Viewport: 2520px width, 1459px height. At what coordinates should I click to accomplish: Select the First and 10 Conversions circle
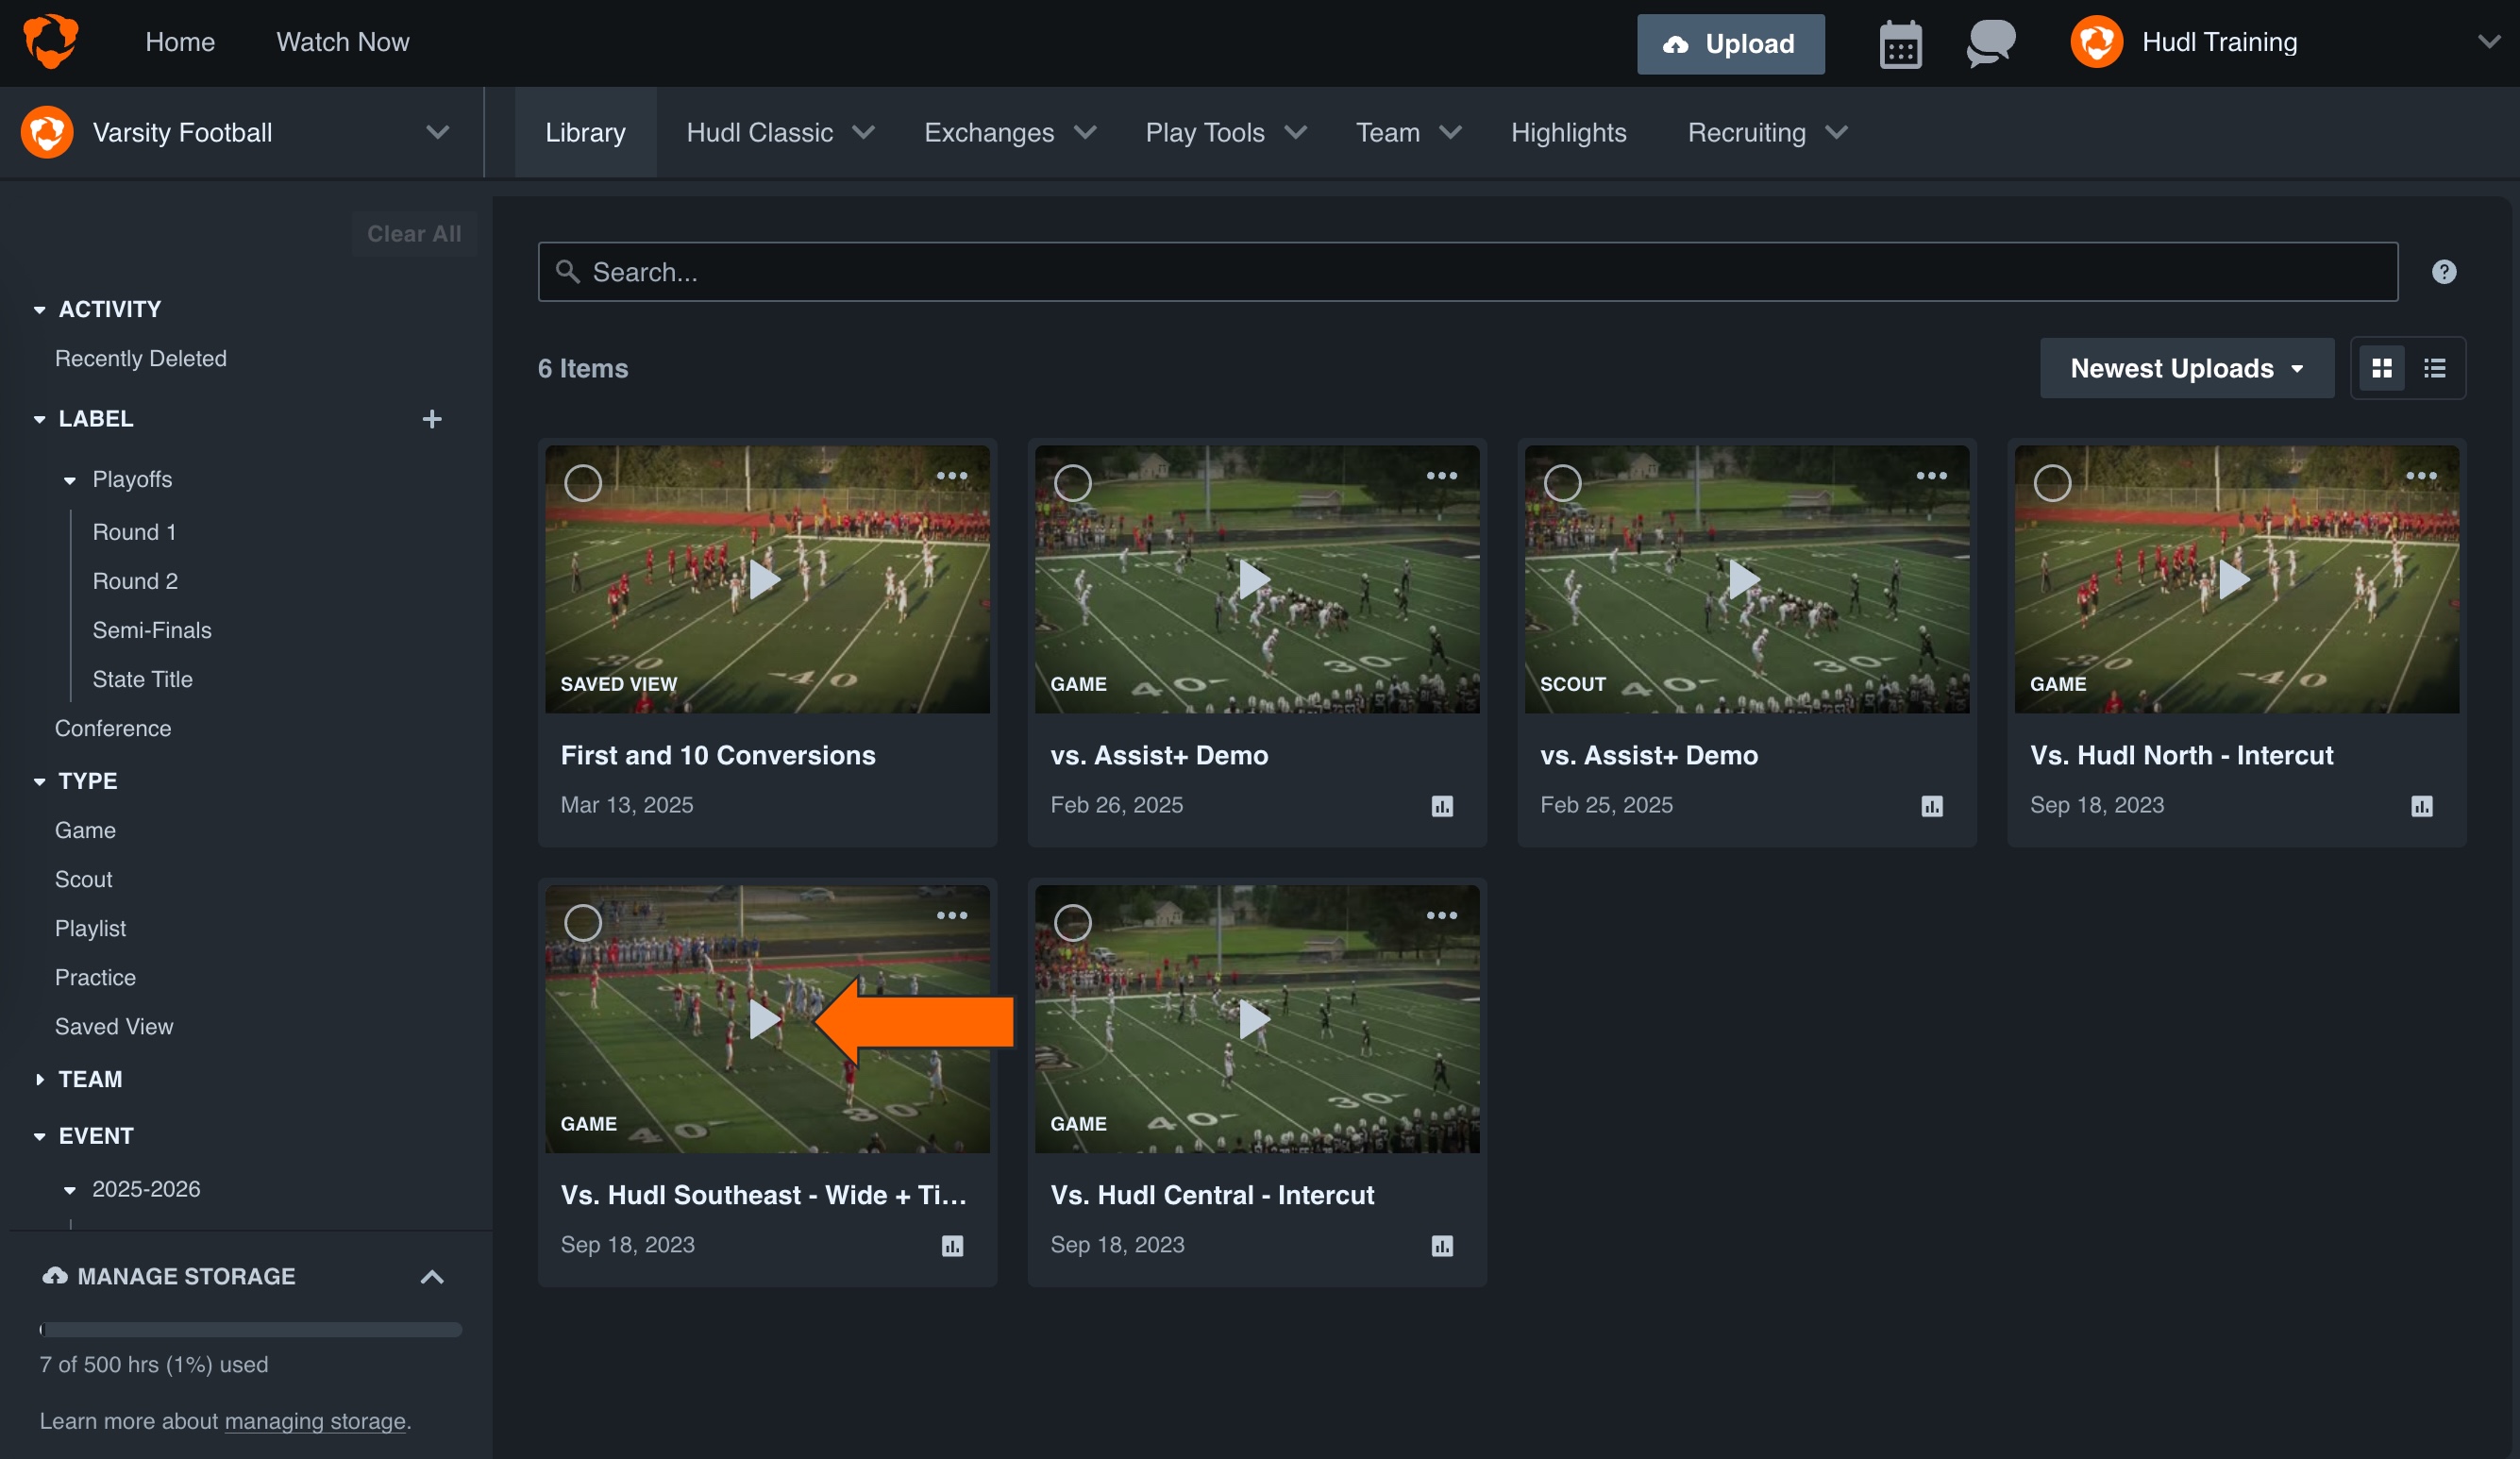coord(583,483)
